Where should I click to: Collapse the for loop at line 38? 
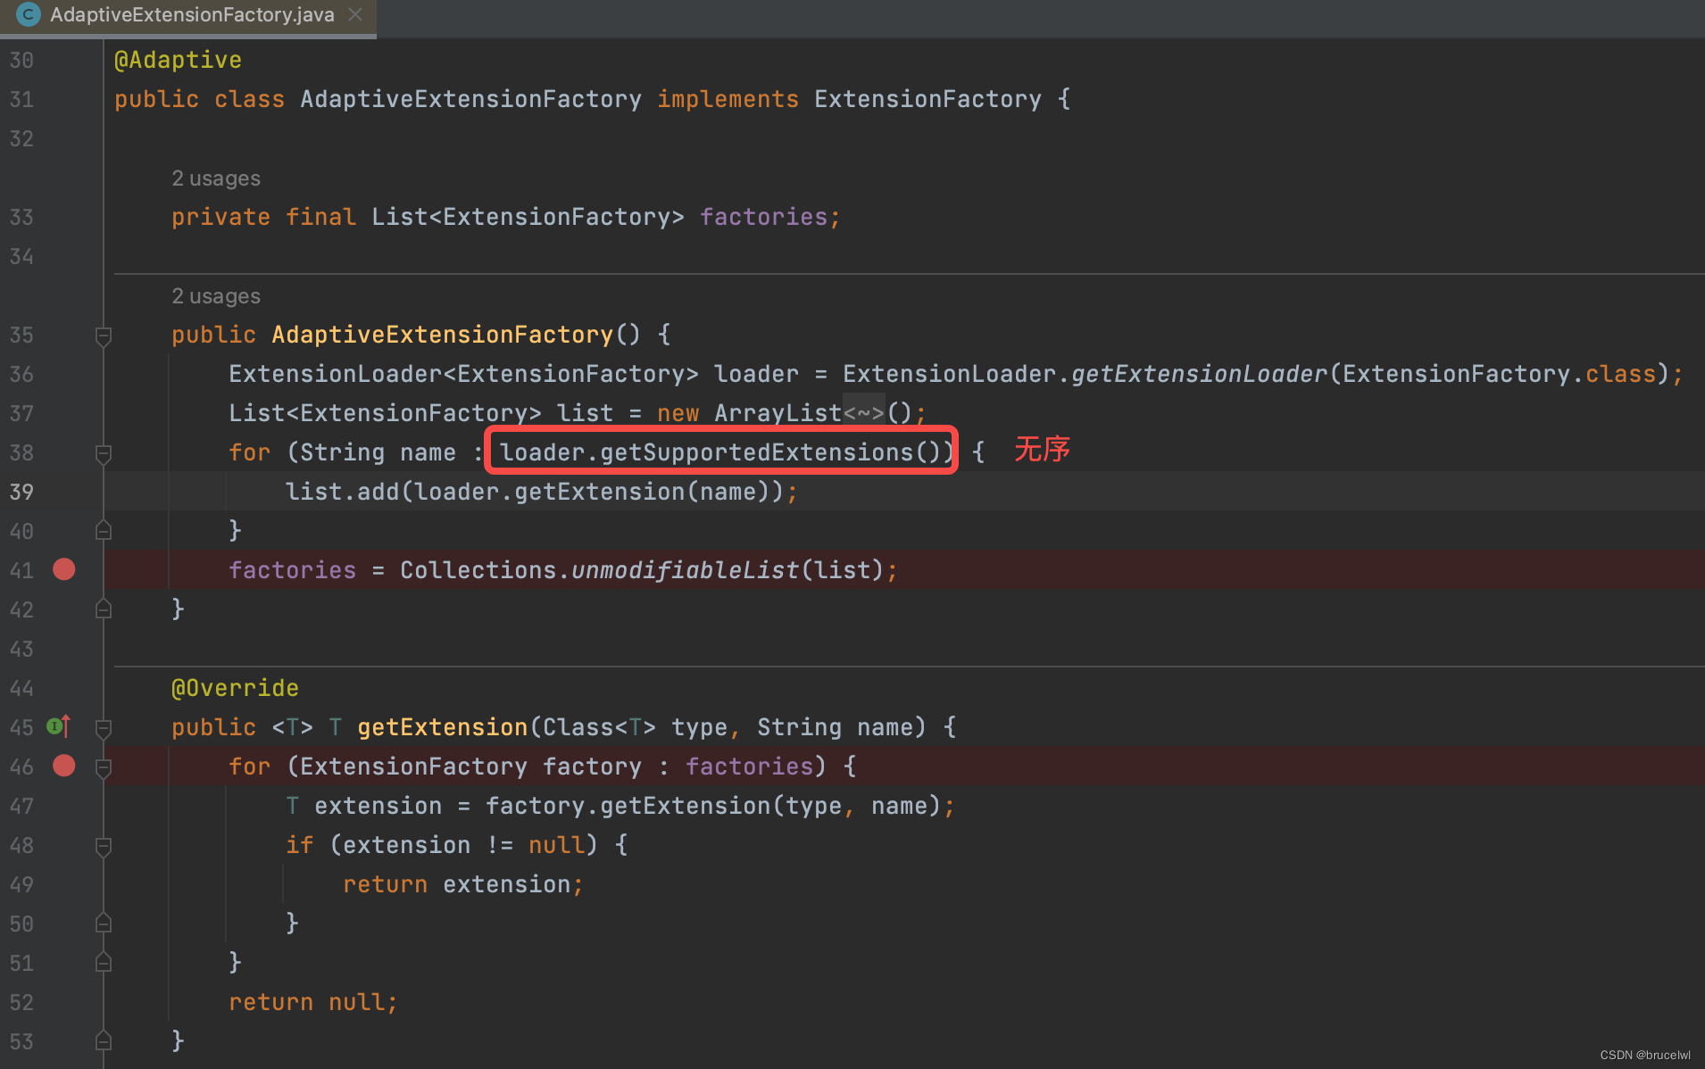click(x=104, y=453)
